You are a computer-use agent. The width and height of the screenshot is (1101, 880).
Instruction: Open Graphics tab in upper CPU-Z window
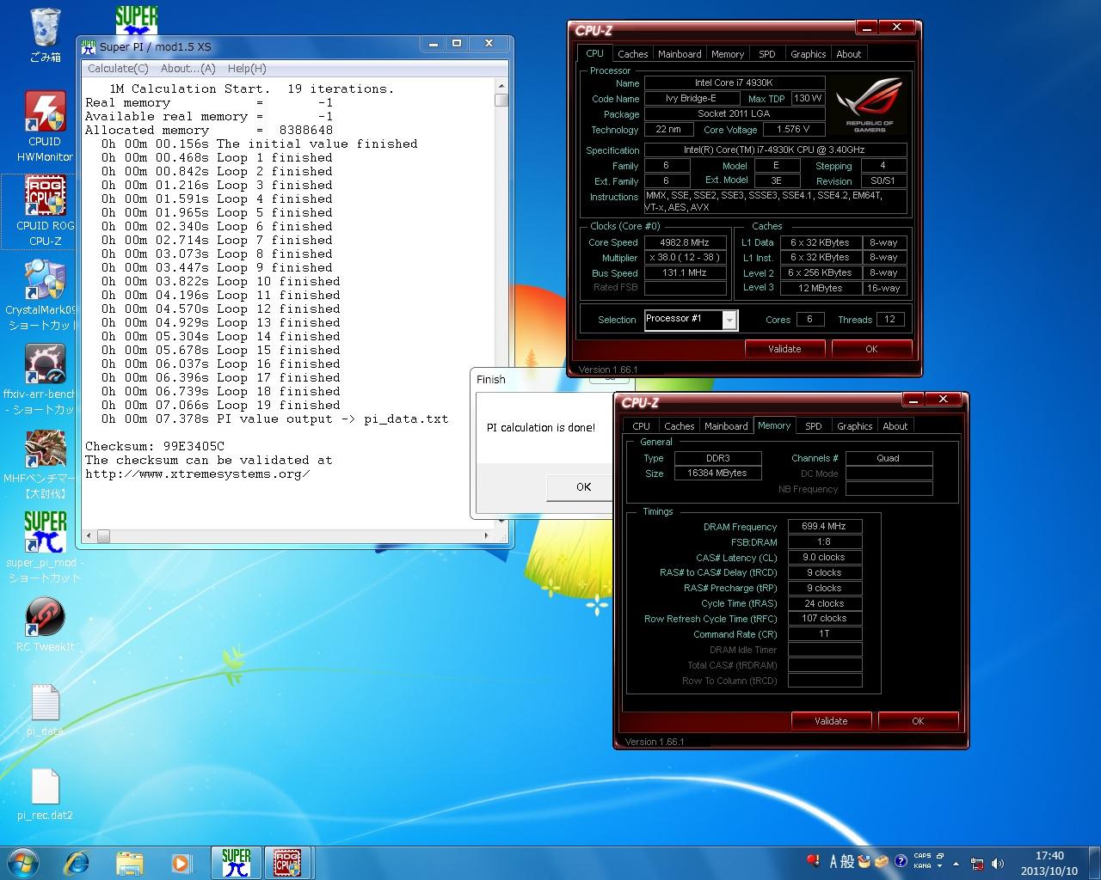[x=809, y=54]
